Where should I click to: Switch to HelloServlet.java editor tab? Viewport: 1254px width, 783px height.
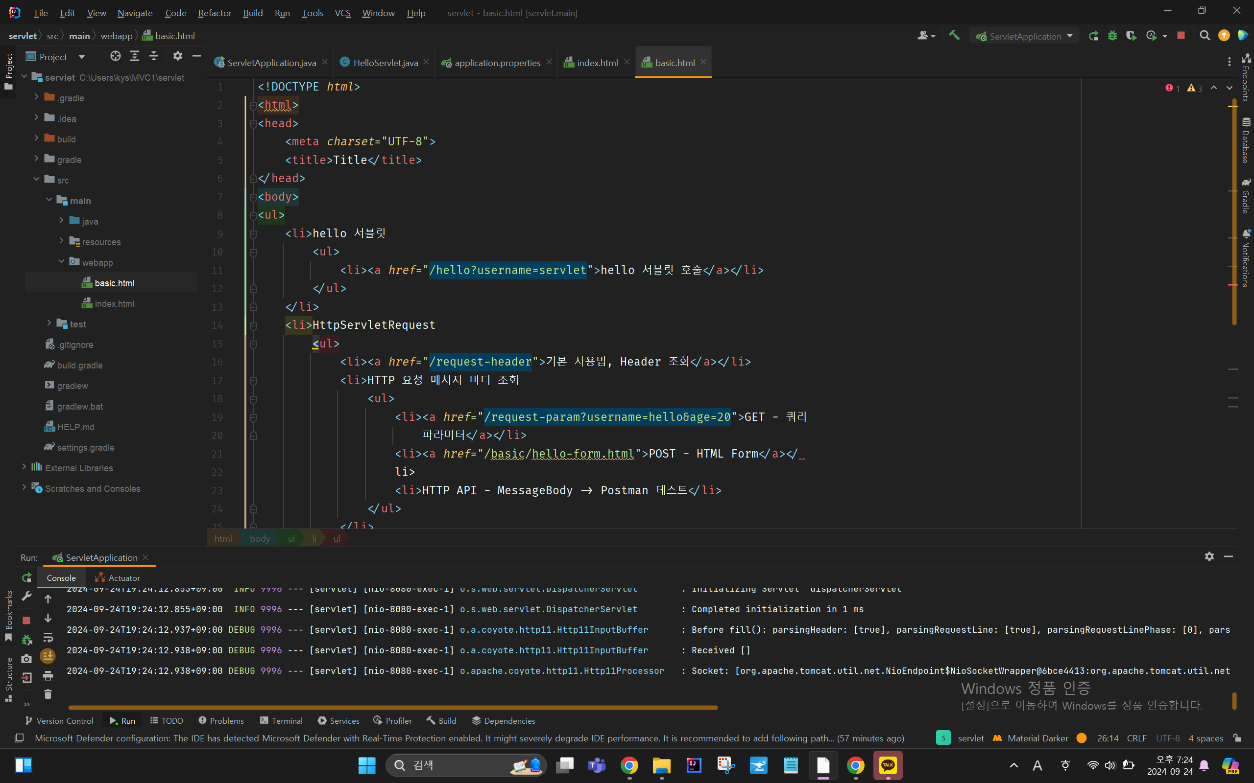[x=385, y=63]
